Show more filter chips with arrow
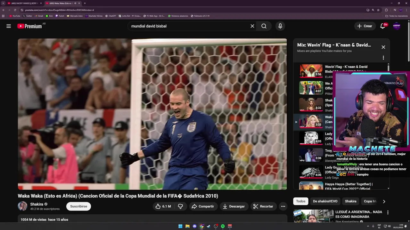This screenshot has height=230, width=410. pyautogui.click(x=384, y=201)
